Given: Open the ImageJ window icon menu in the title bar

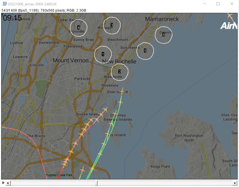Looking at the screenshot, I should pos(4,4).
